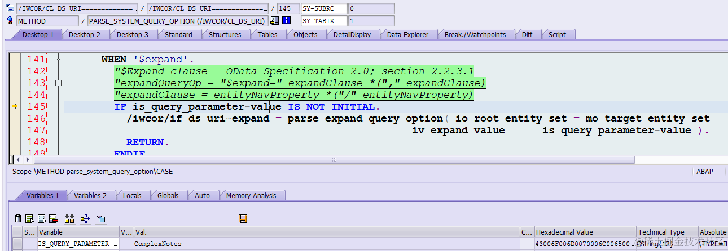Click the hexadecimal value 43006F006D0070006C006500
This screenshot has width=728, height=251.
tap(585, 244)
